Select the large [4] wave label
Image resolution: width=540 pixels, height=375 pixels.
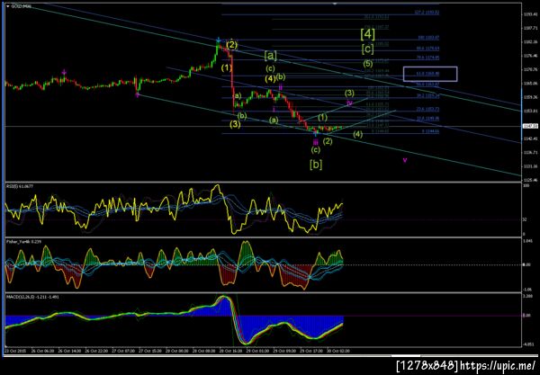[368, 33]
